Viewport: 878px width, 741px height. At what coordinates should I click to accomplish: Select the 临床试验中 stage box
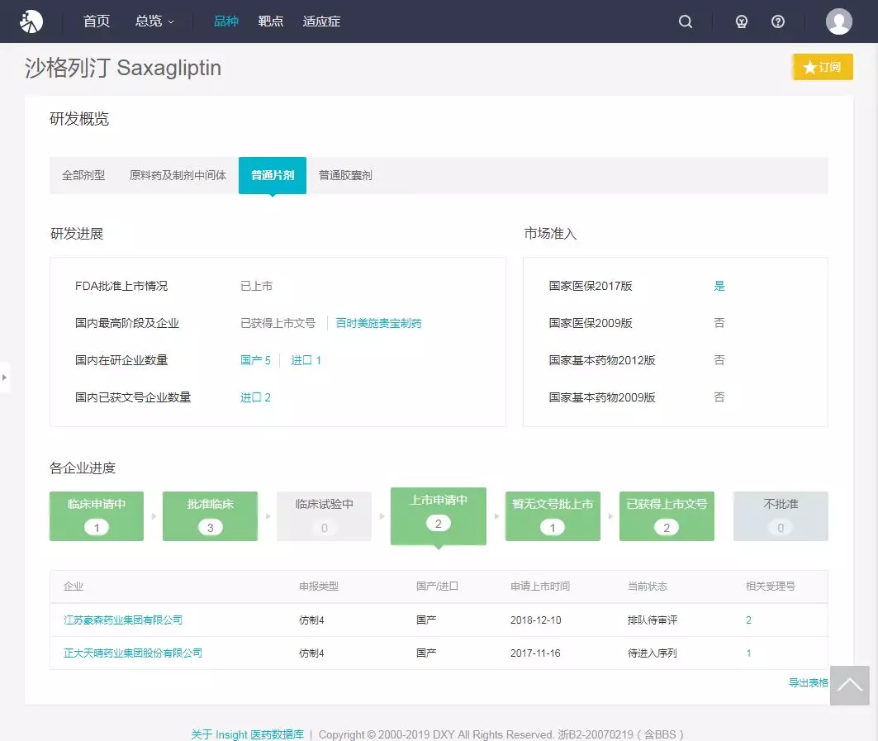(x=325, y=515)
